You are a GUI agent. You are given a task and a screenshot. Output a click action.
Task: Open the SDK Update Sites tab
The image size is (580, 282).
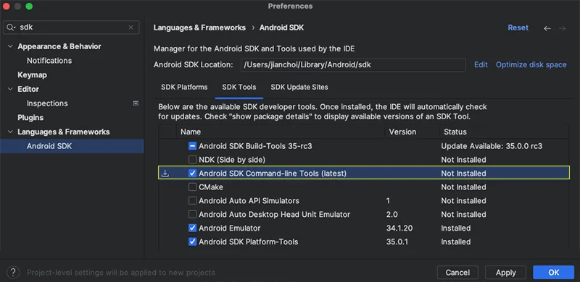(299, 87)
